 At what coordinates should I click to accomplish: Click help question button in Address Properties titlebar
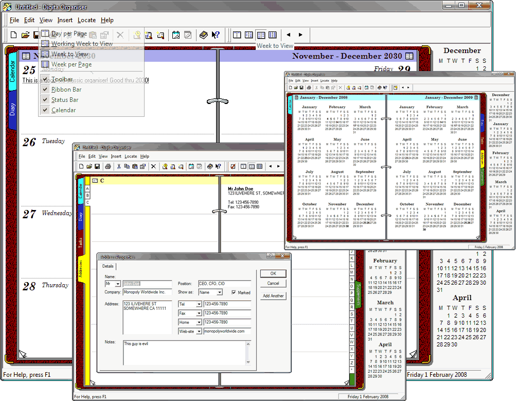tap(271, 256)
